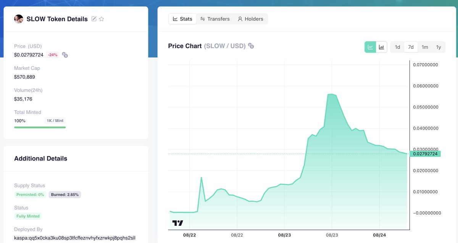Image resolution: width=458 pixels, height=243 pixels.
Task: Switch to the bar chart icon
Action: pos(381,47)
